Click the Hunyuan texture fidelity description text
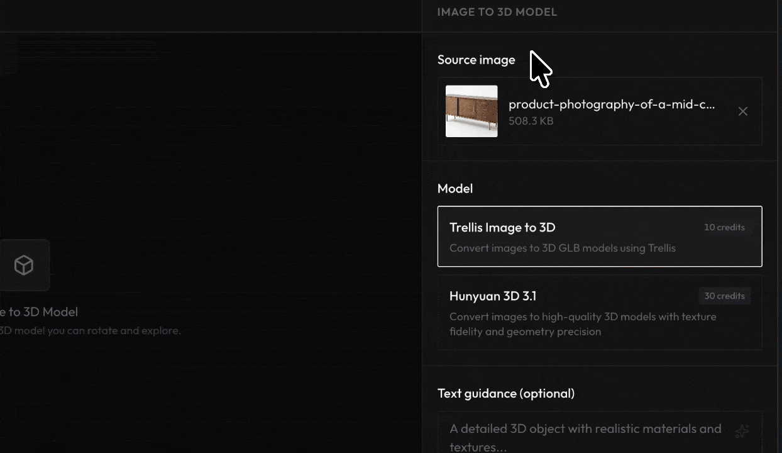This screenshot has width=782, height=453. 582,324
